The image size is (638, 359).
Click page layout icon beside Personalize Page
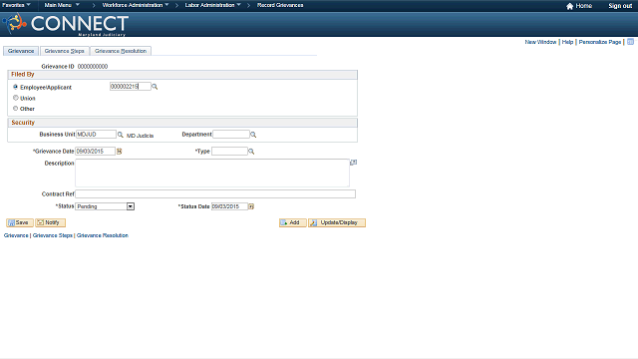630,42
